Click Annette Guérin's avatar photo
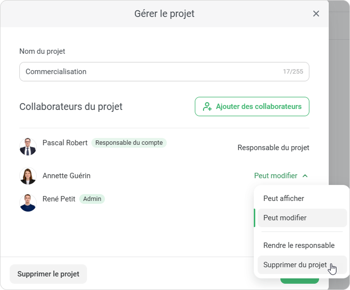 tap(28, 176)
